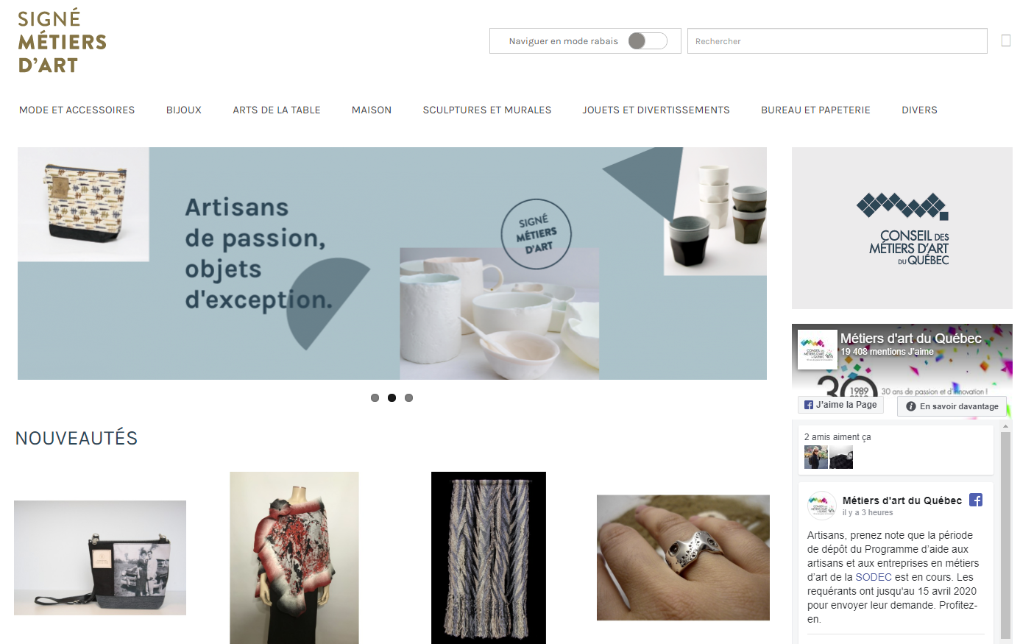The width and height of the screenshot is (1020, 644).
Task: Open the Jouets et divertissements menu
Action: coord(656,110)
